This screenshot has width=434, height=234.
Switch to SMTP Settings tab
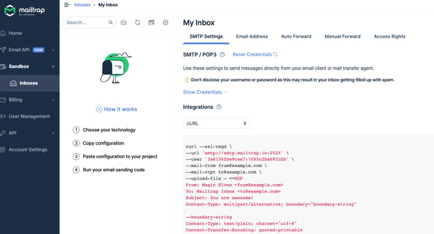(x=206, y=36)
